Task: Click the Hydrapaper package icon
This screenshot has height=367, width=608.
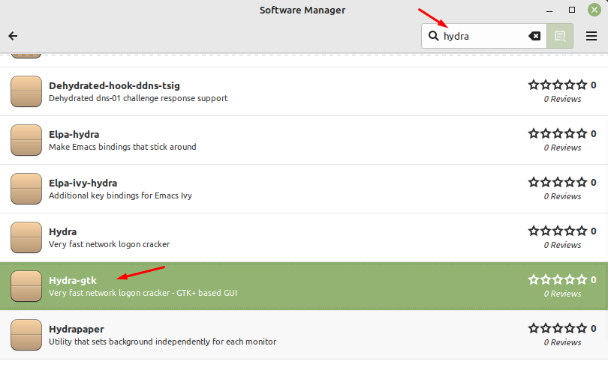Action: tap(26, 335)
